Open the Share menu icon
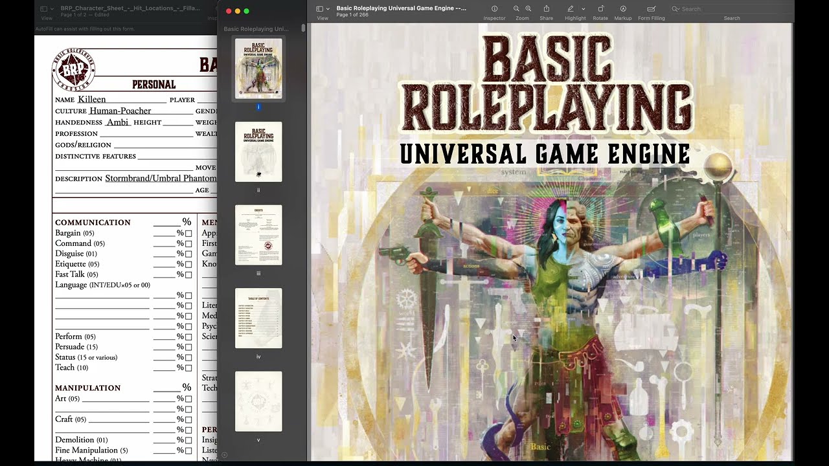The image size is (829, 466). [546, 9]
